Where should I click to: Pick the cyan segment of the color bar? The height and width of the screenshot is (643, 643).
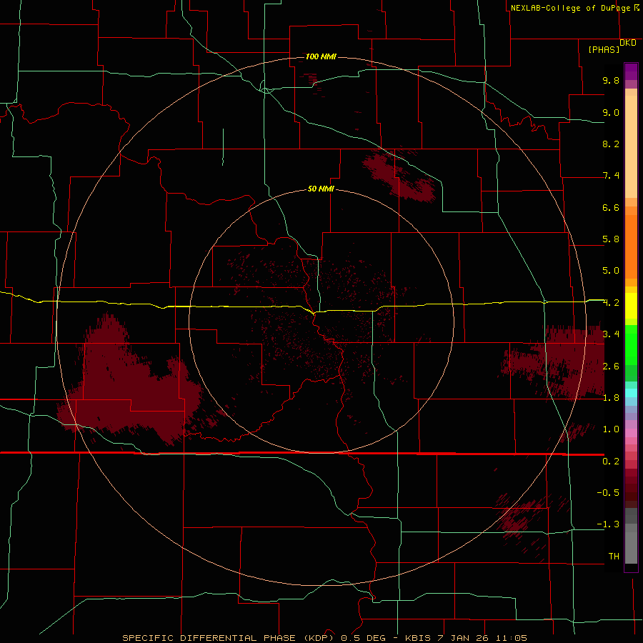coord(631,393)
